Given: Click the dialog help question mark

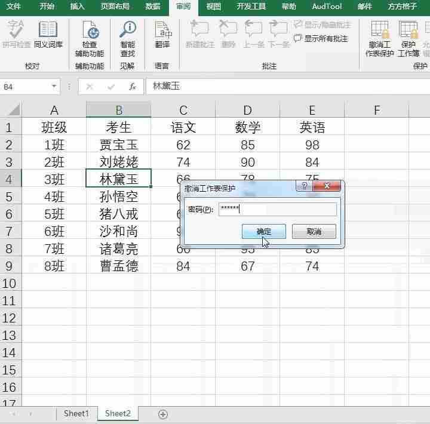Looking at the screenshot, I should pyautogui.click(x=305, y=186).
